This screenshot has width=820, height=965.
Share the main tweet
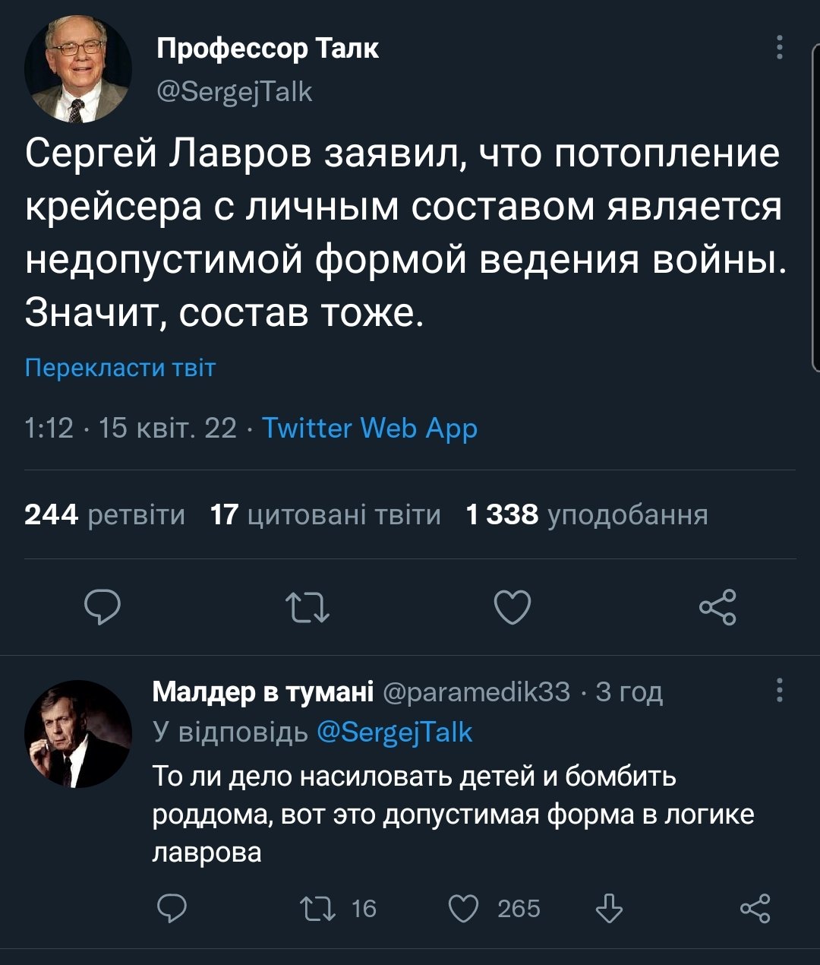717,608
